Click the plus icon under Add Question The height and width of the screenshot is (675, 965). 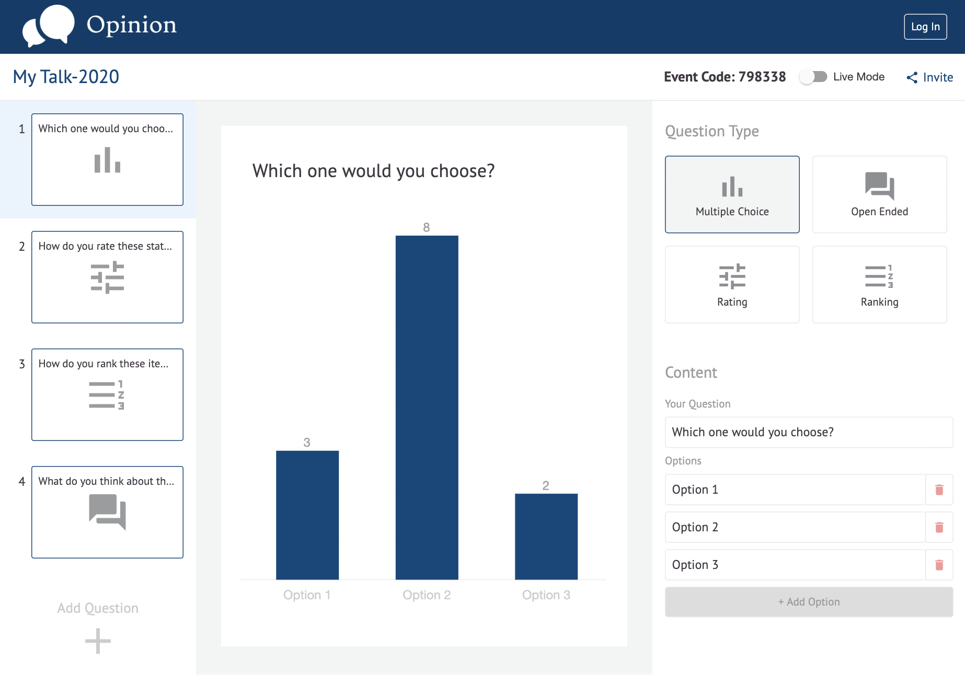98,641
